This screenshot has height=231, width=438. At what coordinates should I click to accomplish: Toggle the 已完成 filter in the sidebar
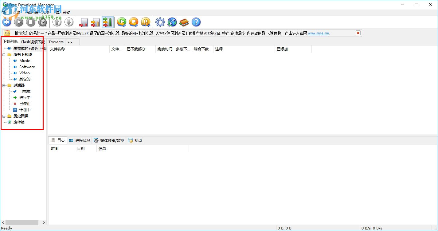tap(25, 91)
